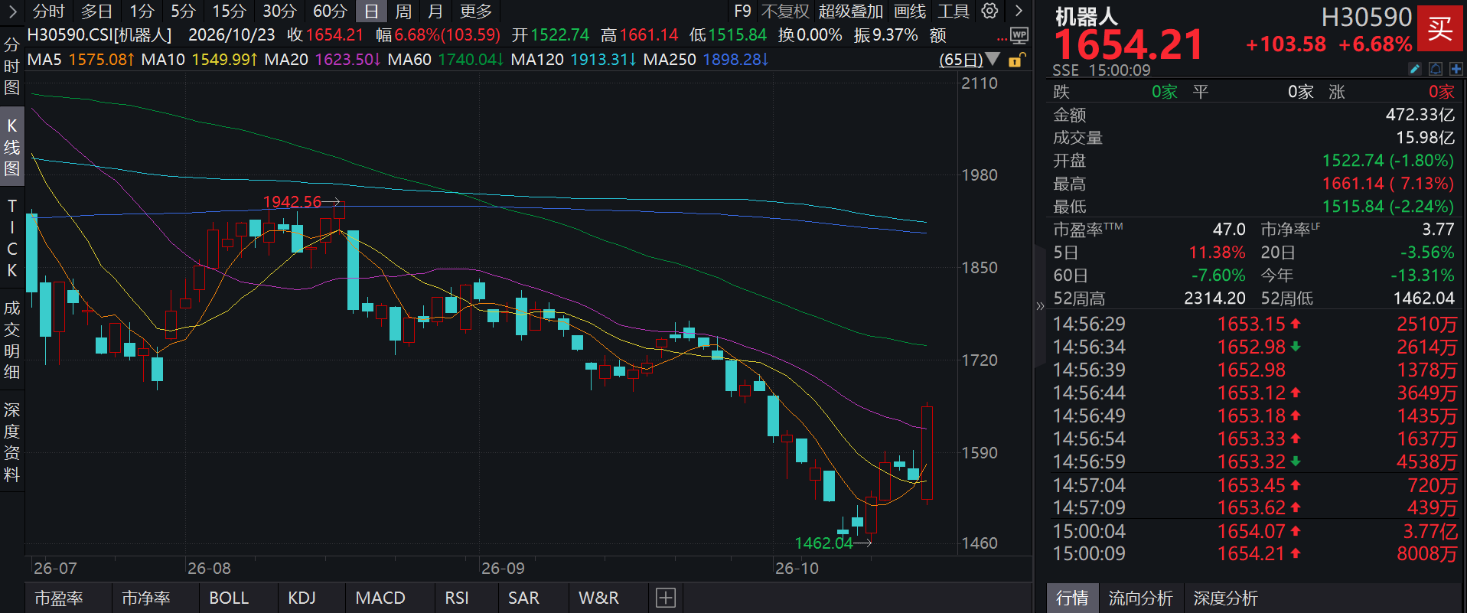Image resolution: width=1467 pixels, height=613 pixels.
Task: Open 成交明细 in left sidebar
Action: tap(11, 341)
